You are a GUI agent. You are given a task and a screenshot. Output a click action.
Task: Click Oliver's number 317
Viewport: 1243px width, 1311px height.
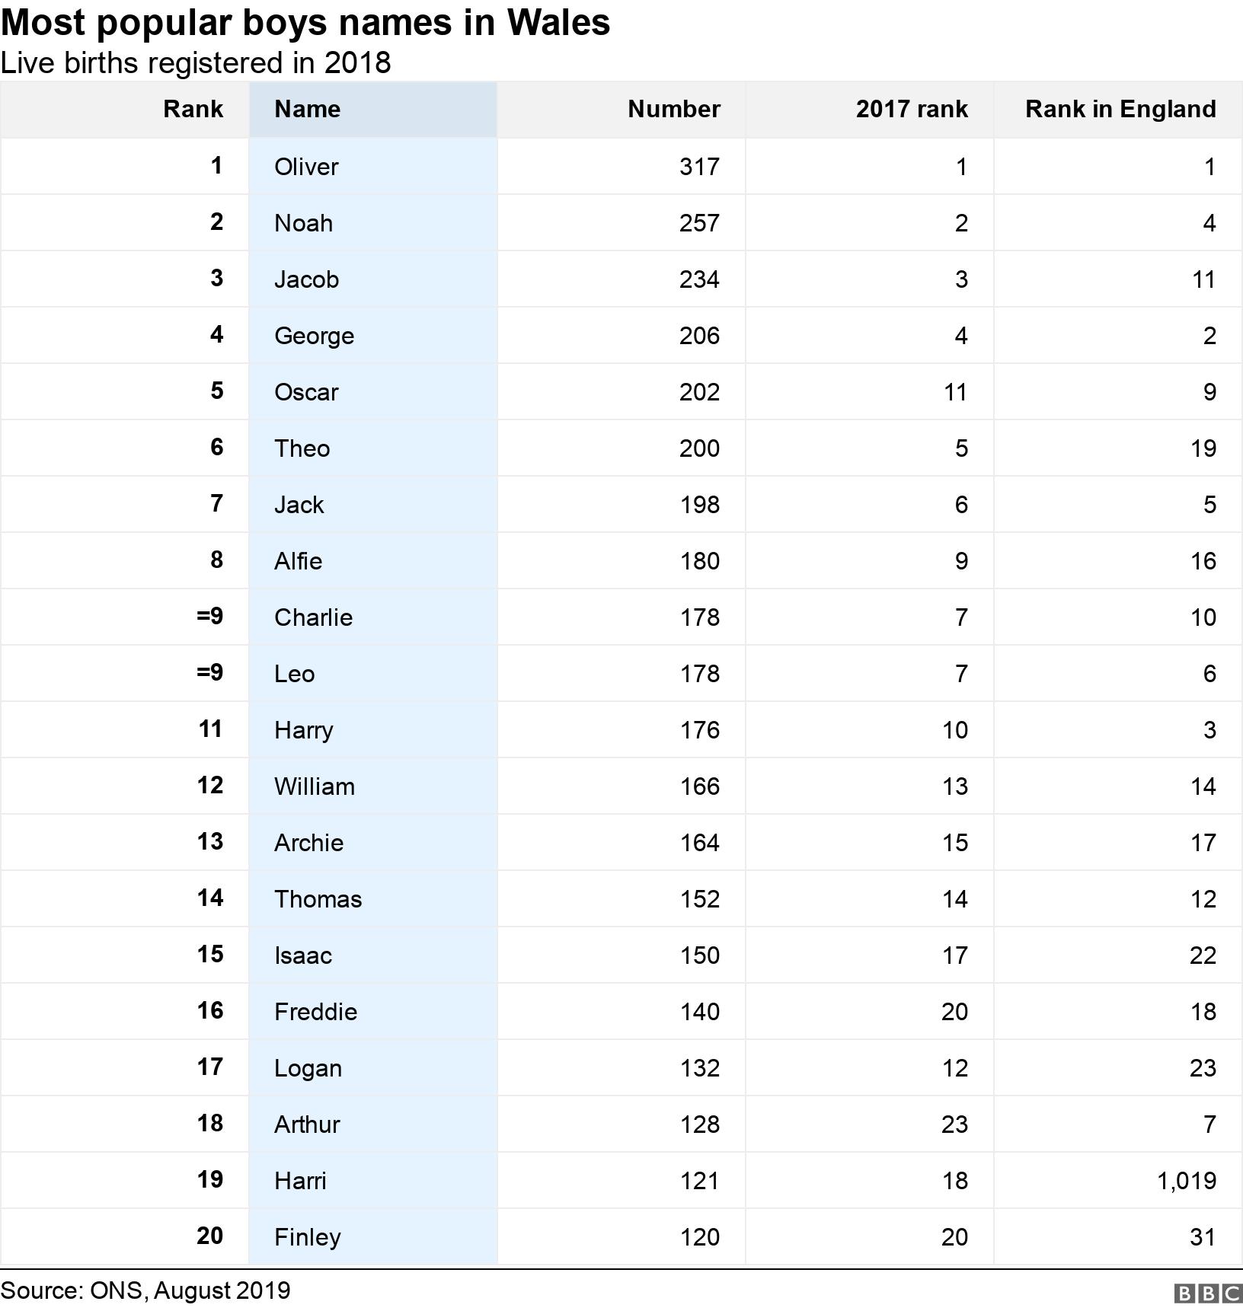click(699, 166)
